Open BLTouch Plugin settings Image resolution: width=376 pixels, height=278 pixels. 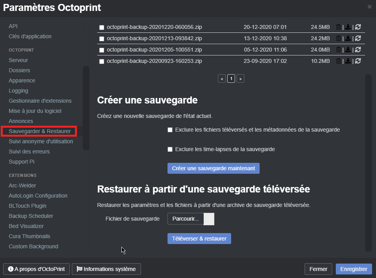tap(28, 206)
